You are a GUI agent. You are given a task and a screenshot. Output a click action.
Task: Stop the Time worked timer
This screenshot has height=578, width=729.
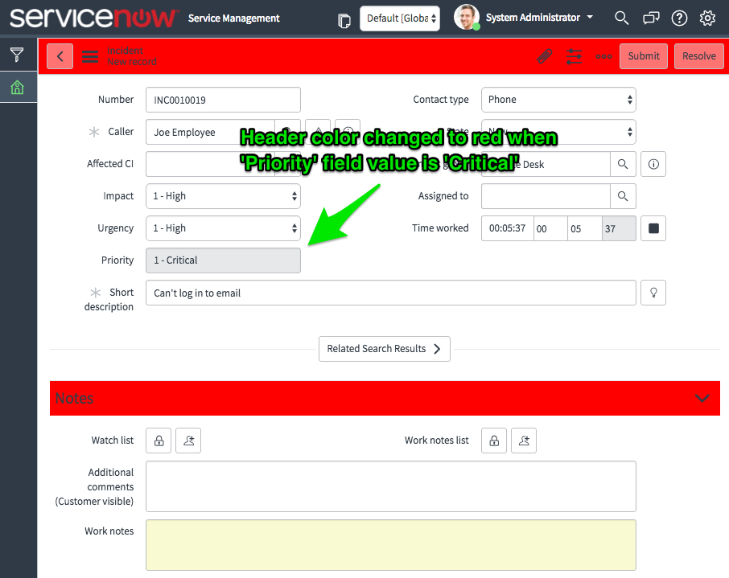pyautogui.click(x=653, y=228)
